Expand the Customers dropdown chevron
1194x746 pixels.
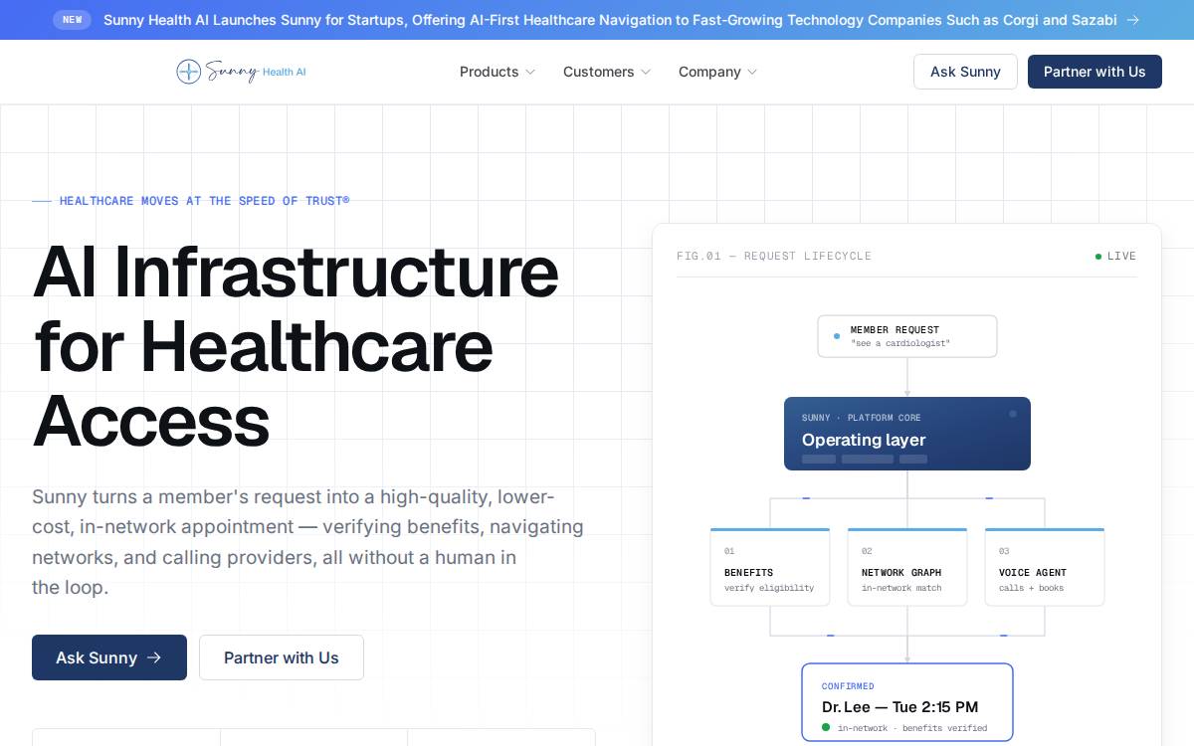click(x=646, y=72)
